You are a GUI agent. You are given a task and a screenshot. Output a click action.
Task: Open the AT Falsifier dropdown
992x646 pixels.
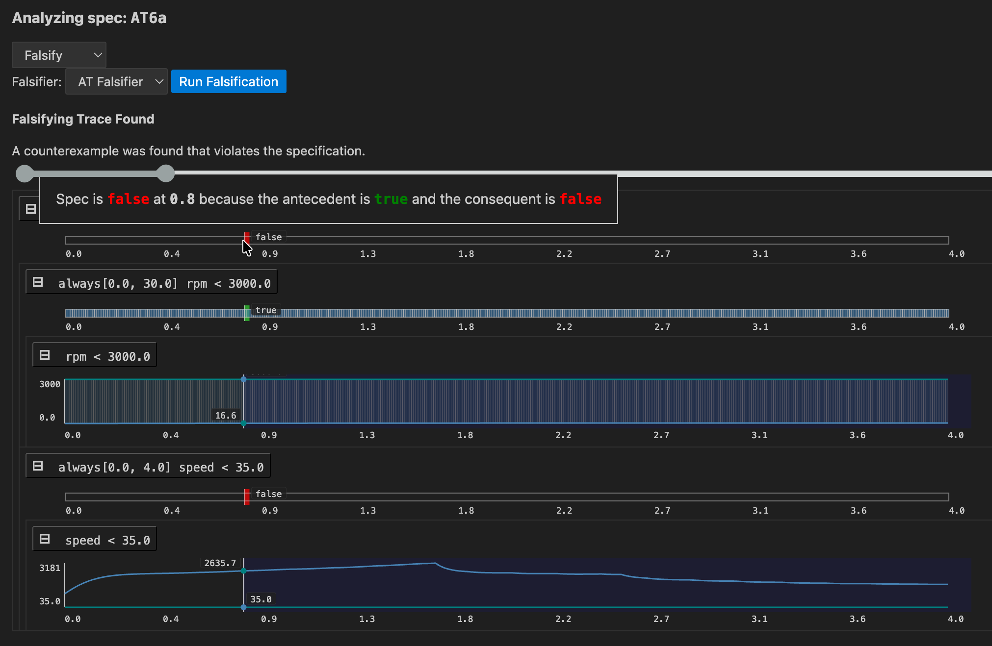click(116, 81)
